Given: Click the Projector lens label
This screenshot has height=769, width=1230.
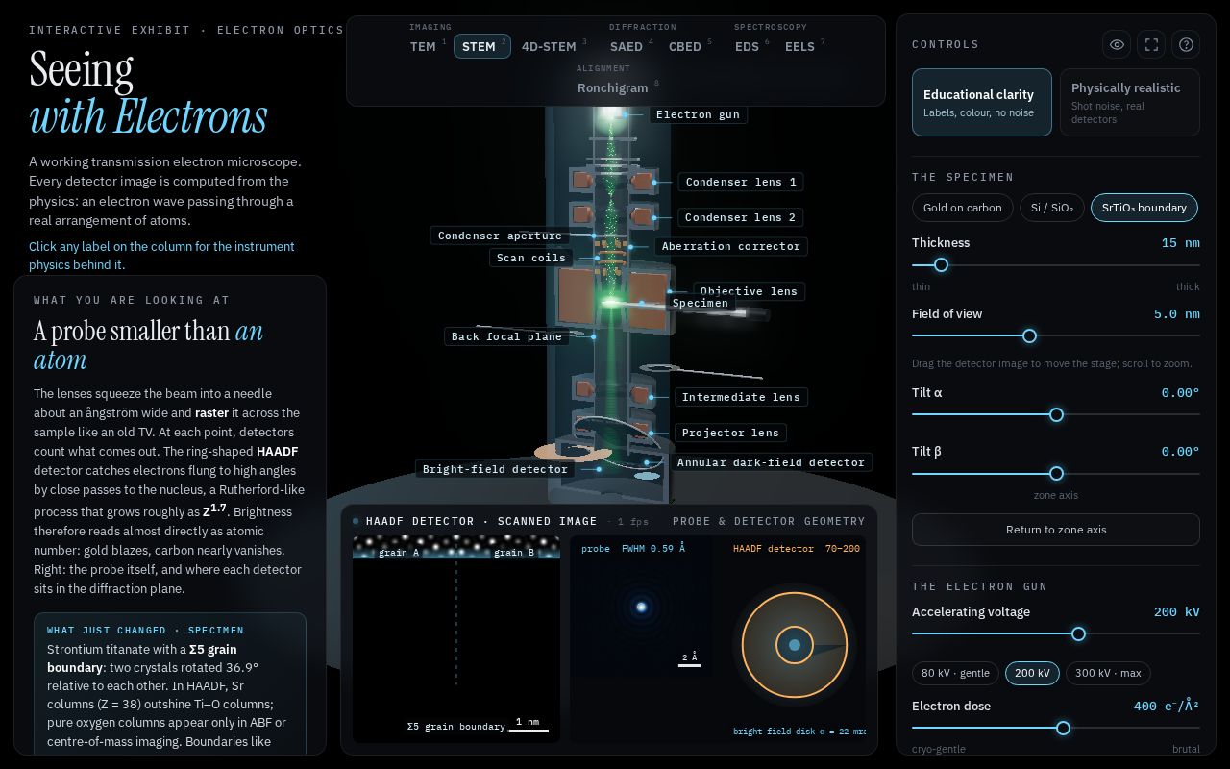Looking at the screenshot, I should 730,433.
